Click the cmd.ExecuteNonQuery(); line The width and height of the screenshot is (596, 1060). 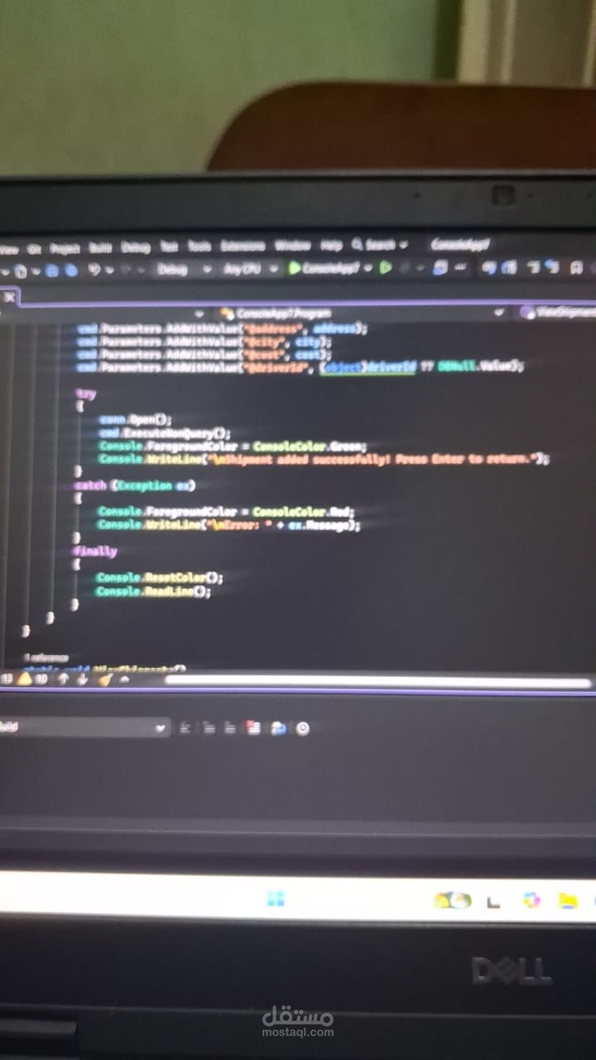click(x=166, y=433)
